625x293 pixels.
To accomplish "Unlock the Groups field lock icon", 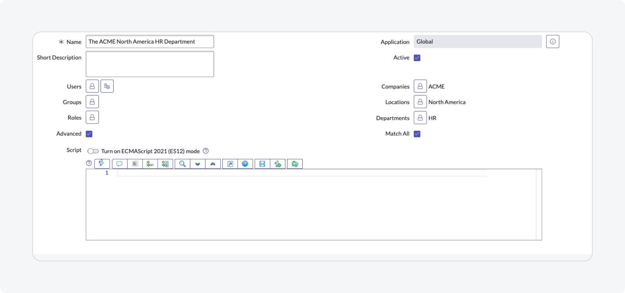I will 92,102.
